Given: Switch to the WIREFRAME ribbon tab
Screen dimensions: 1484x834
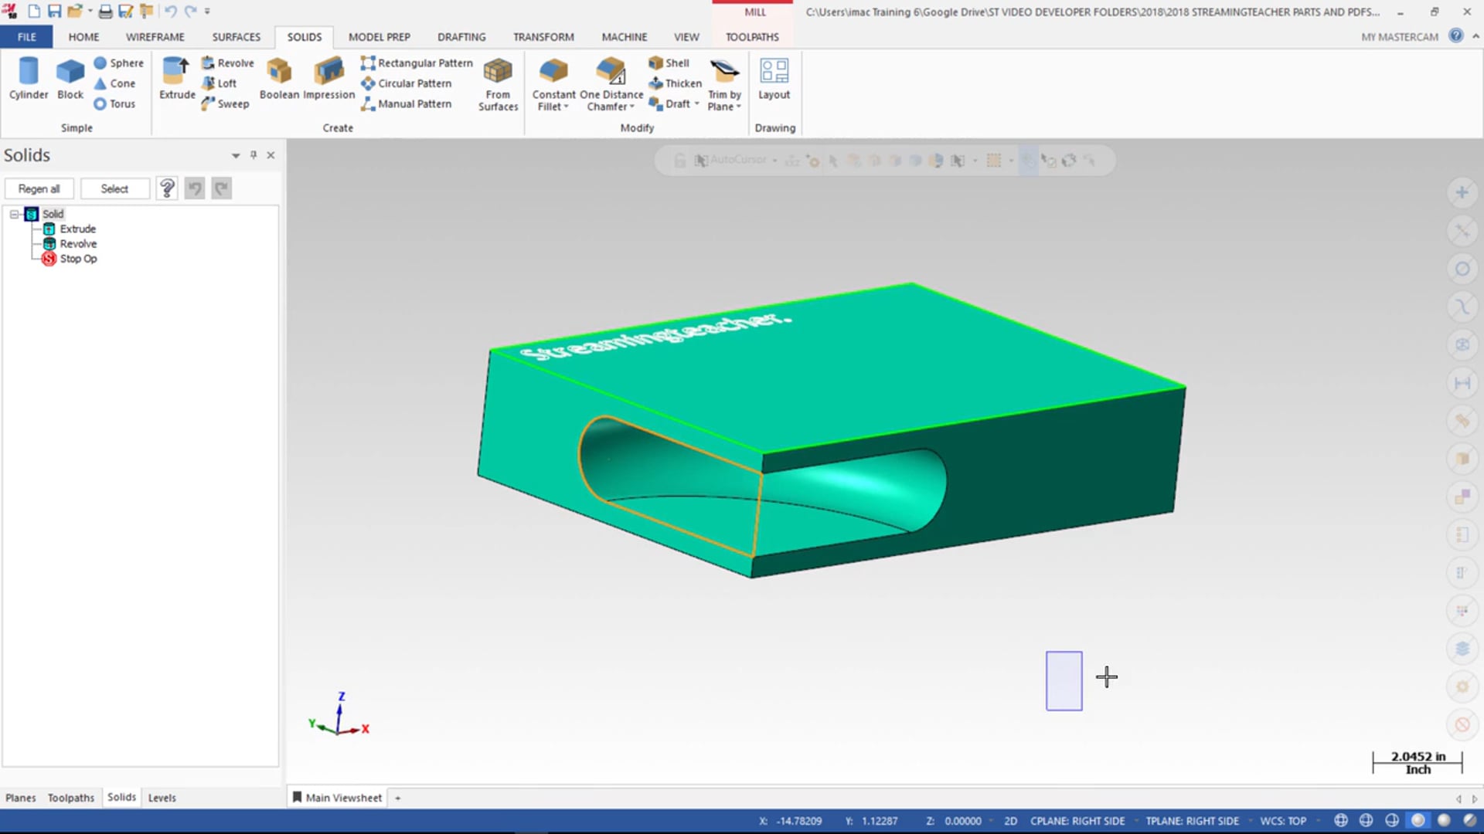Looking at the screenshot, I should [x=155, y=36].
